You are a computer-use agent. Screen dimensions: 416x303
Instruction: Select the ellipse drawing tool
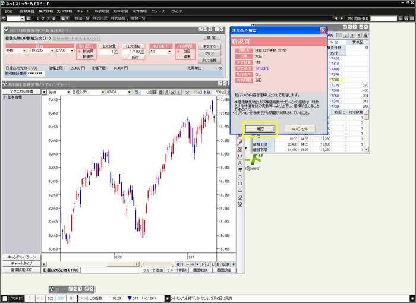(x=240, y=177)
